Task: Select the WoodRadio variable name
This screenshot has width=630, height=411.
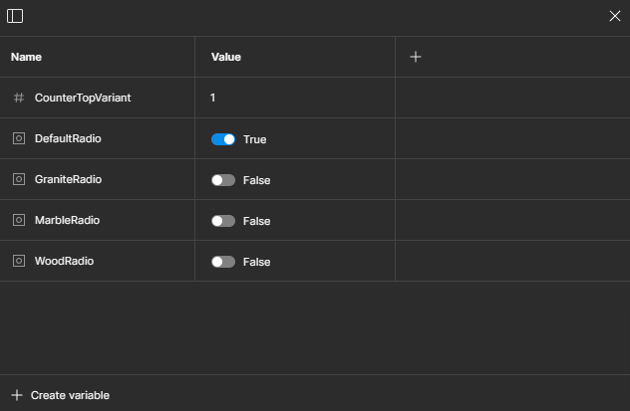Action: click(x=64, y=261)
